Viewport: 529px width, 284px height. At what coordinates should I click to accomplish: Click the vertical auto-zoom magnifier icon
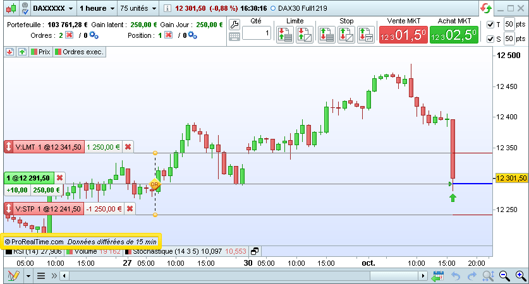488,276
